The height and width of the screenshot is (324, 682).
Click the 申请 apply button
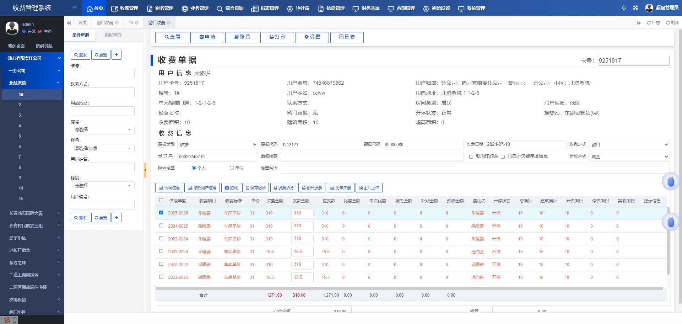[207, 37]
